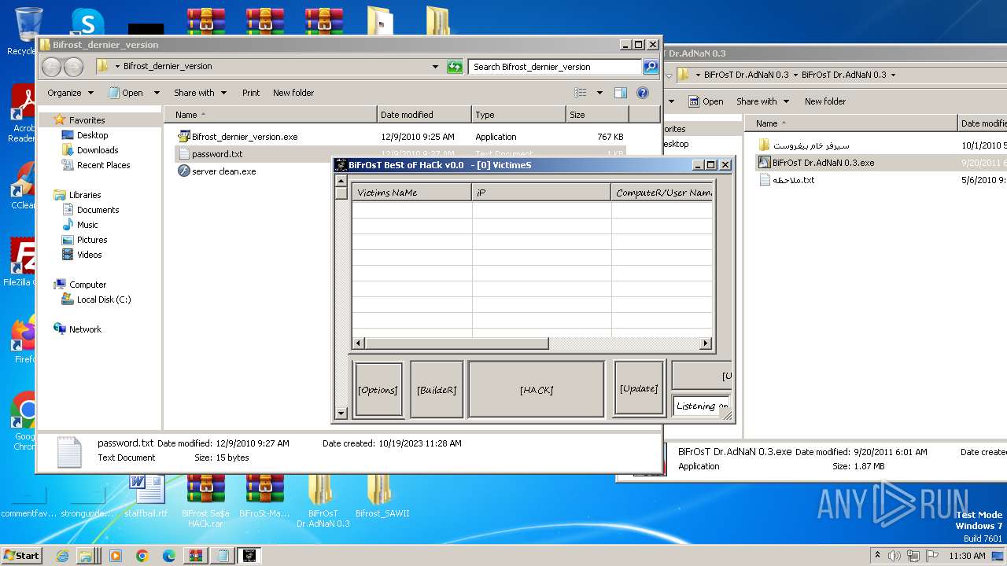
Task: Click New folder in Bifrost_dernier_version window
Action: [x=293, y=93]
